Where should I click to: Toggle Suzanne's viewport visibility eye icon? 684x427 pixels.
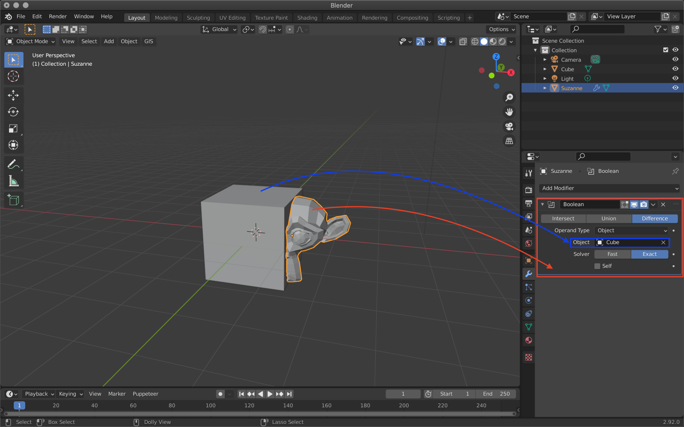pos(675,88)
